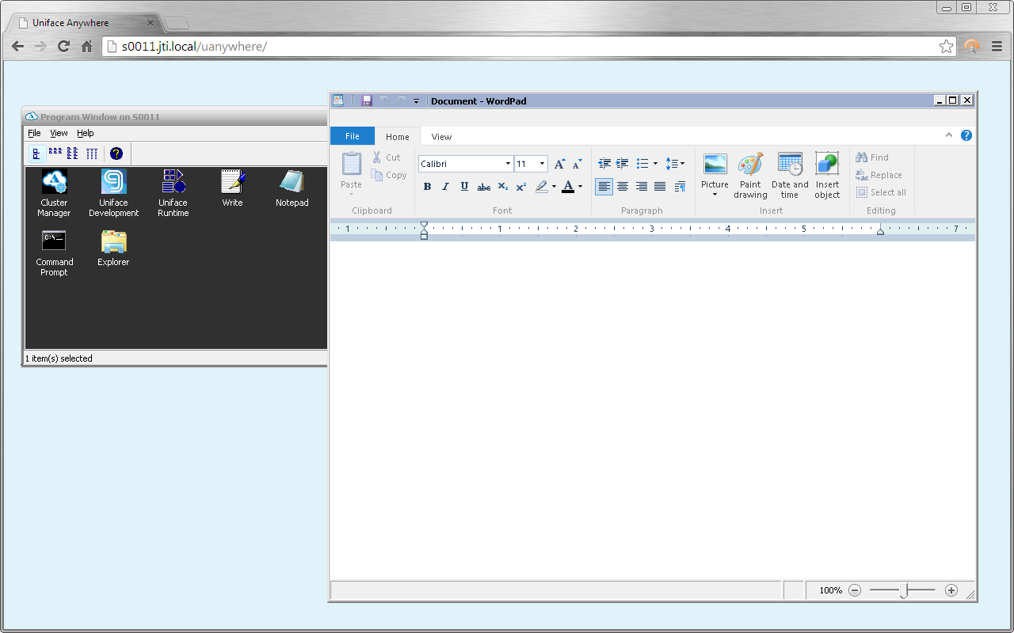Expand the line spacing options
Viewport: 1014px width, 633px height.
pos(676,163)
